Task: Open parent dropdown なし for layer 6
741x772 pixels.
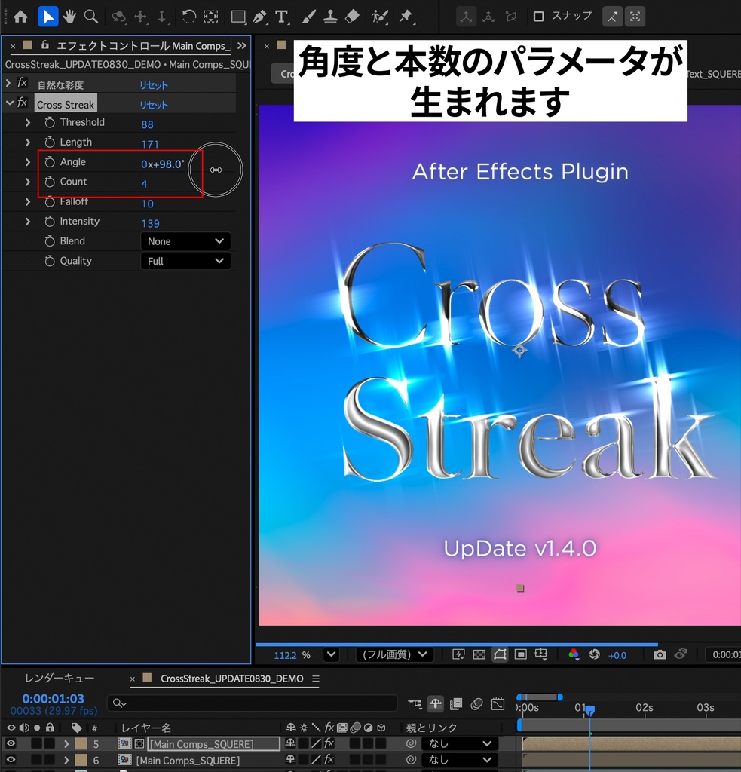Action: (x=459, y=760)
